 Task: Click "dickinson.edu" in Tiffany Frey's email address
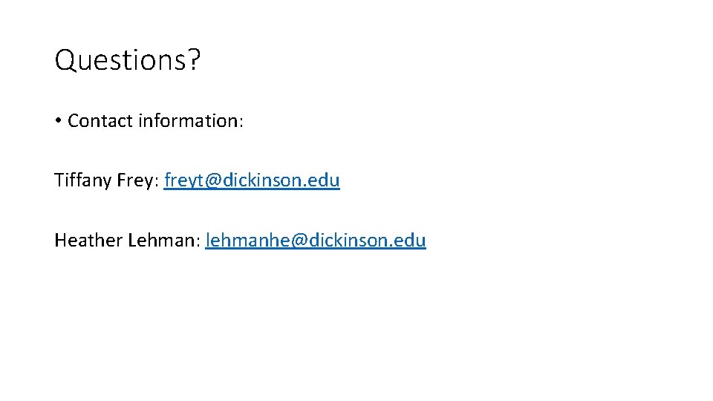(281, 180)
